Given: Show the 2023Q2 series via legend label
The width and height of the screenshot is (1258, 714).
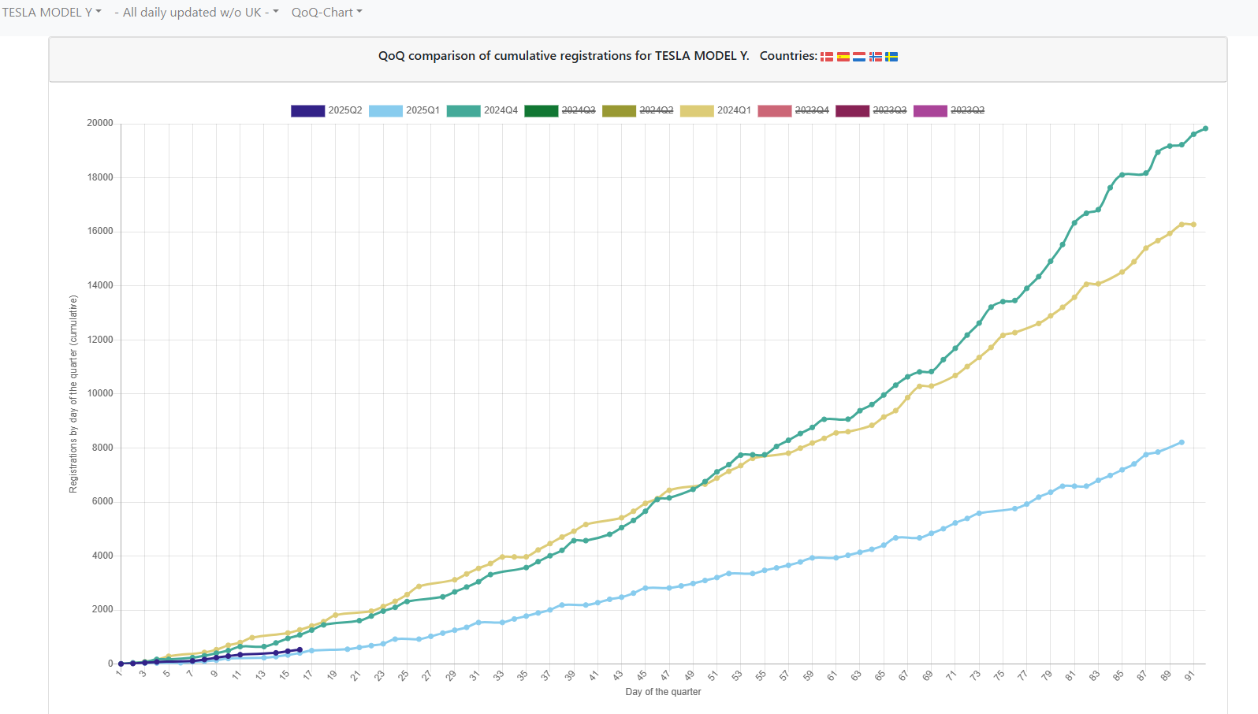Looking at the screenshot, I should (x=967, y=110).
